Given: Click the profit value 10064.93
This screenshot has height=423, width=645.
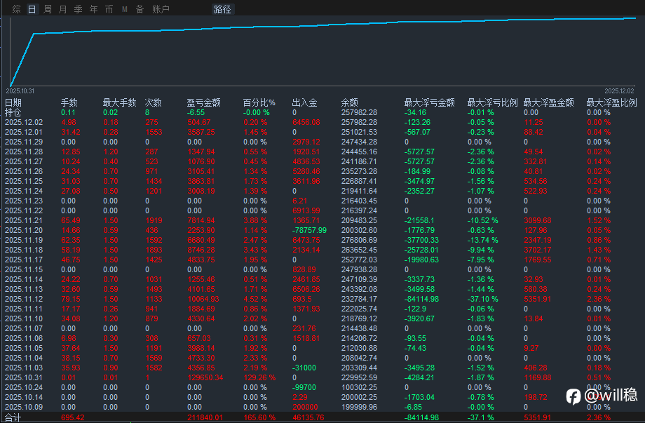Looking at the screenshot, I should click(x=203, y=299).
